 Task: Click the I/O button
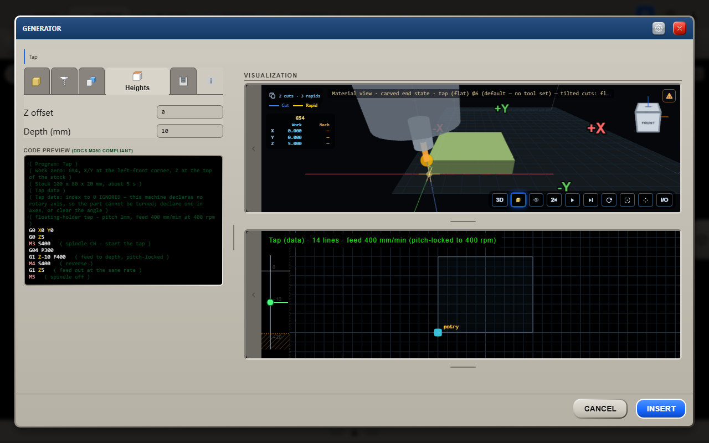click(x=664, y=200)
